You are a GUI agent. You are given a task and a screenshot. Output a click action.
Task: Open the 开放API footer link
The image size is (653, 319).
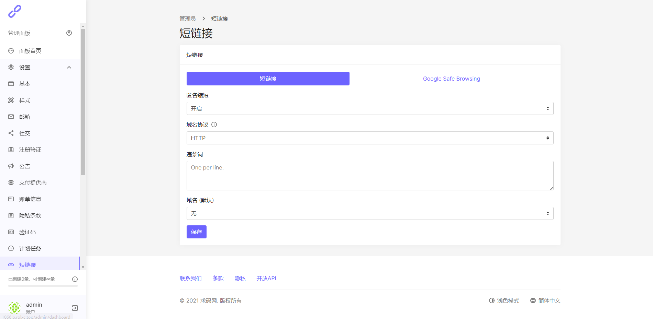pyautogui.click(x=266, y=278)
